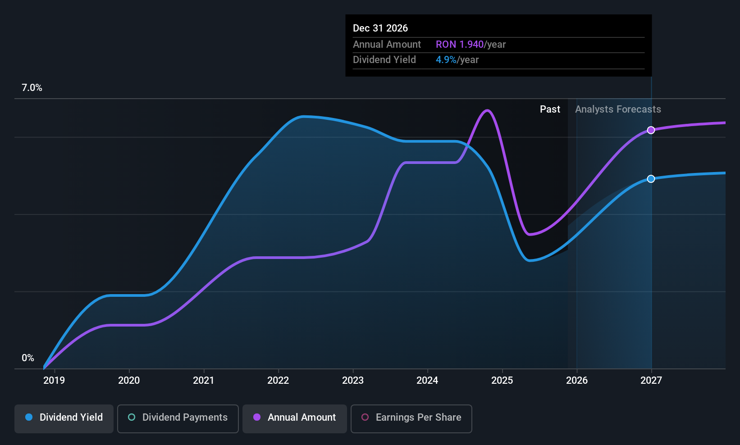Enable the Dividend Payments series label
The height and width of the screenshot is (445, 740).
[x=185, y=417]
